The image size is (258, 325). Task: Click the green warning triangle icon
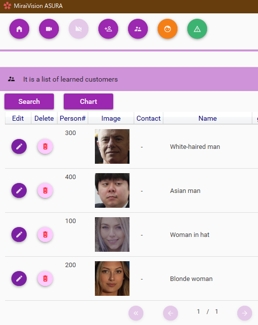(x=197, y=29)
